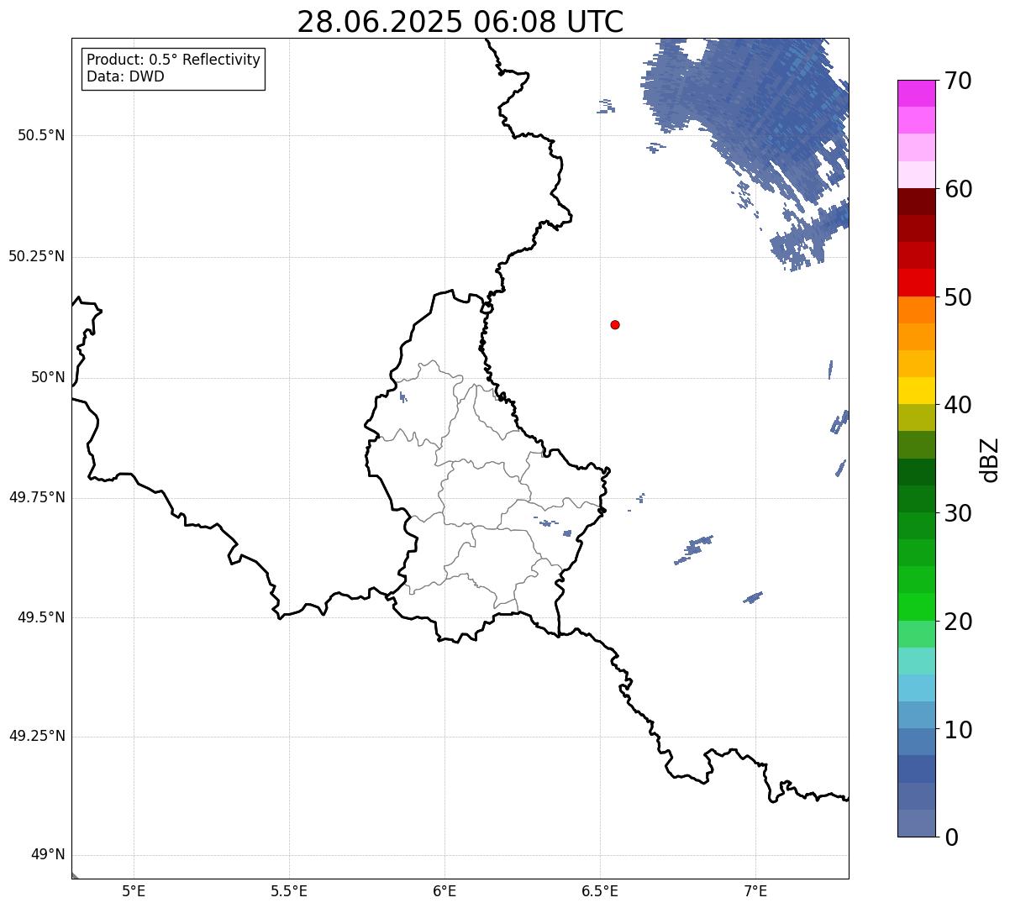
Task: Click the '50.25°N' latitude label
Action: click(37, 256)
